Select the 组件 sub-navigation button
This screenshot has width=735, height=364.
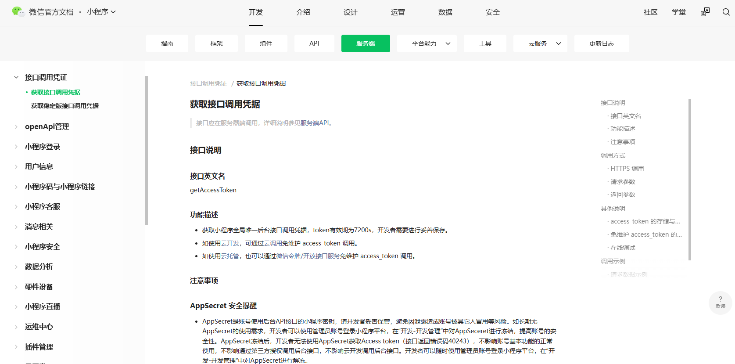coord(266,43)
